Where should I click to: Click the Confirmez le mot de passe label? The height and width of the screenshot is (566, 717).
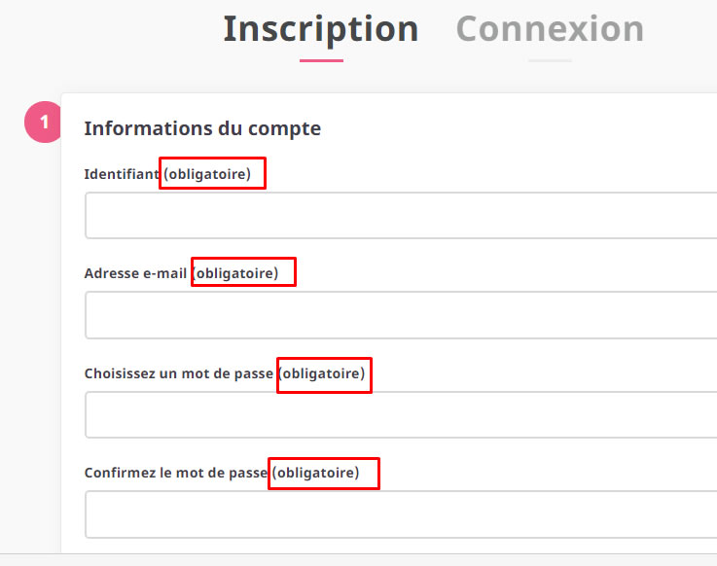(x=175, y=474)
